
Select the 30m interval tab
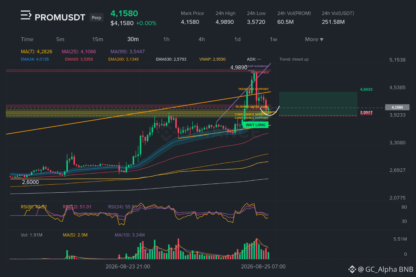click(133, 39)
